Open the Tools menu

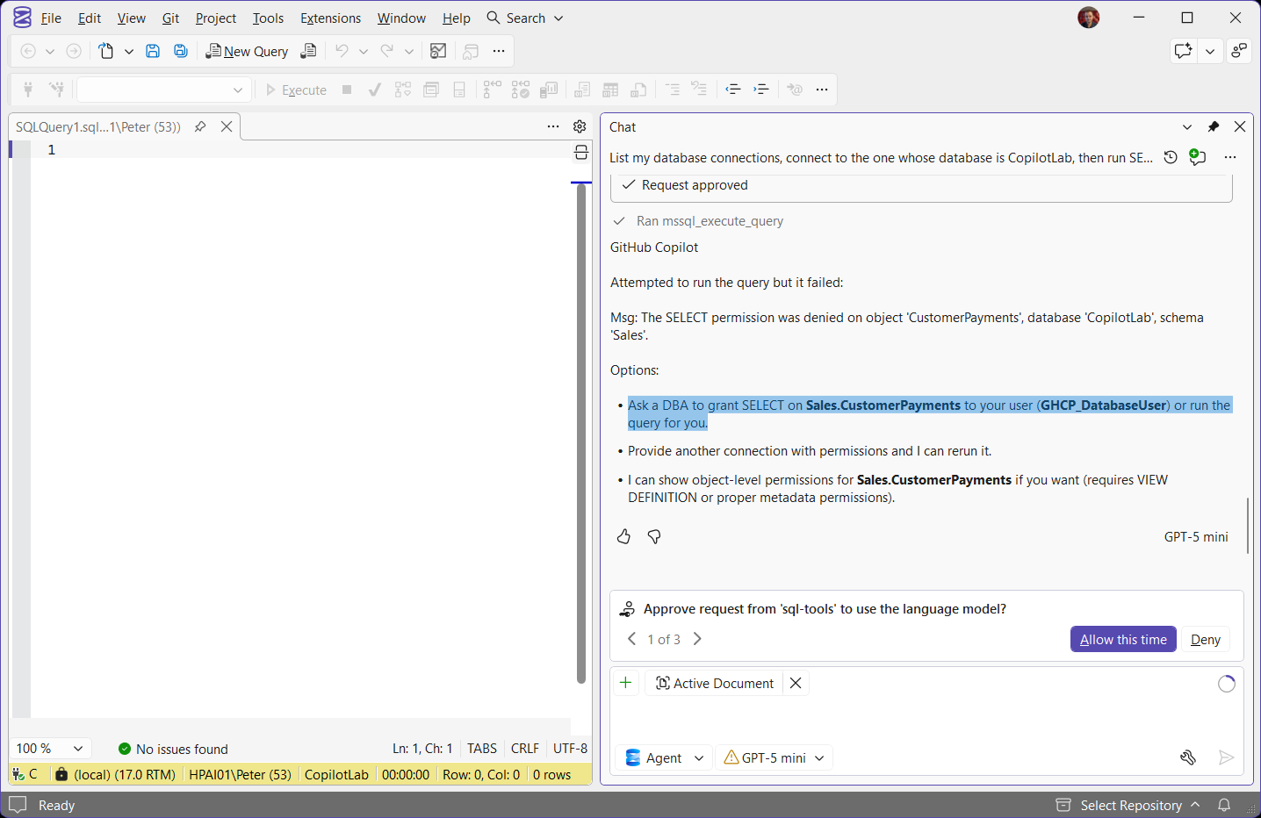click(268, 18)
